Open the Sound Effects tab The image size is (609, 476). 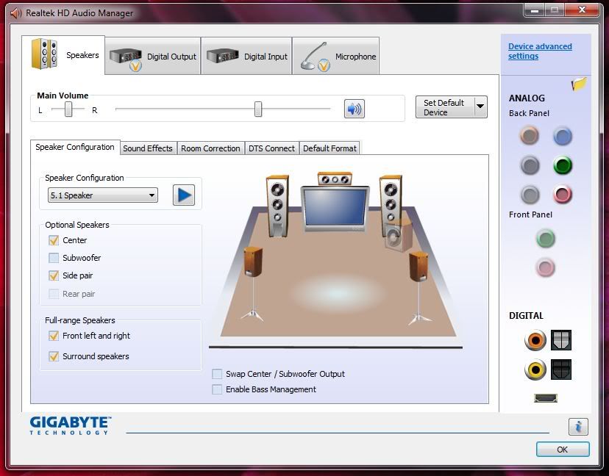click(148, 148)
